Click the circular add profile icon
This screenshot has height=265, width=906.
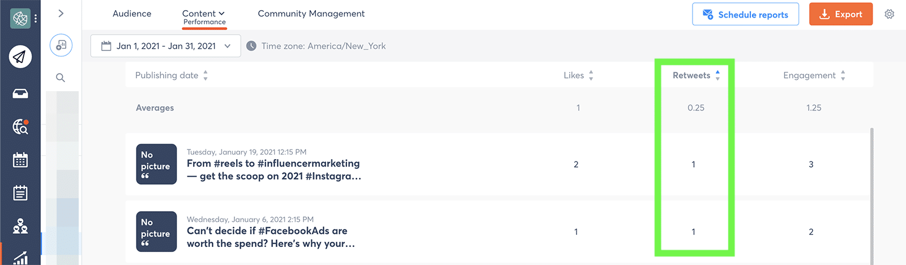[61, 45]
